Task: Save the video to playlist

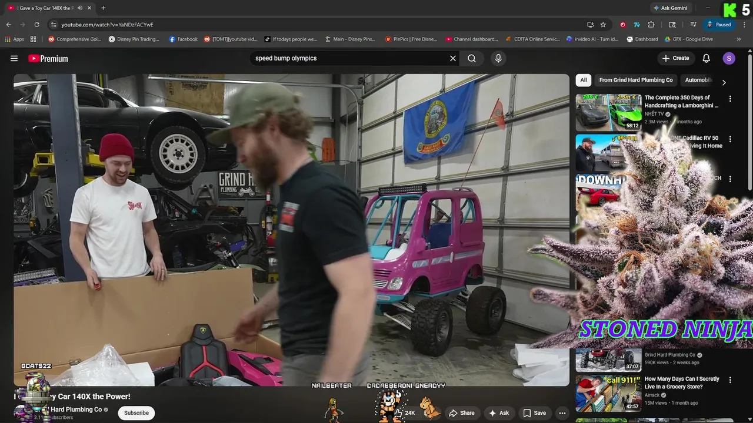Action: tap(535, 413)
